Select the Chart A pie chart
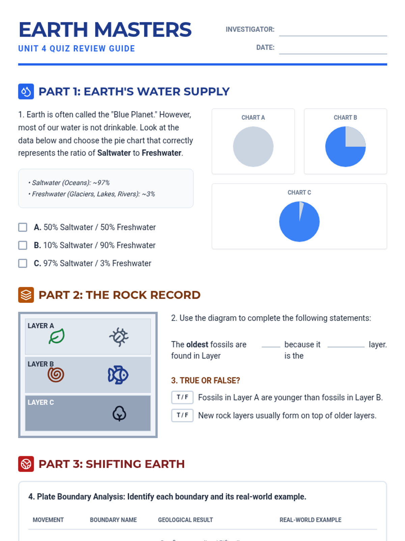Image resolution: width=405 pixels, height=541 pixels. click(x=253, y=147)
